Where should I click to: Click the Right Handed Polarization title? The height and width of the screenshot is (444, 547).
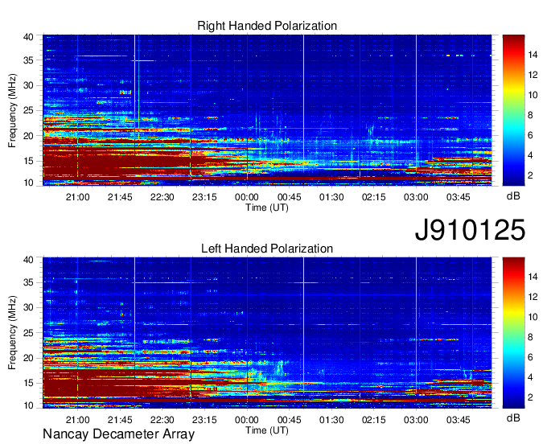click(267, 26)
